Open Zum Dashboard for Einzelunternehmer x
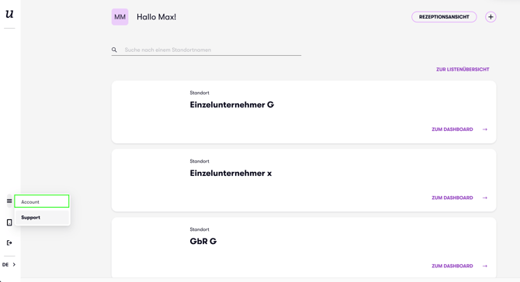520x282 pixels. [452, 198]
